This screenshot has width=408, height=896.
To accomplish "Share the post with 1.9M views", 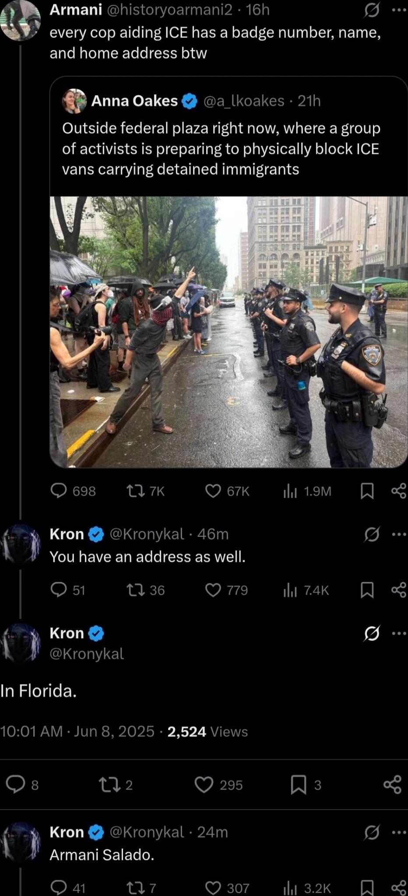I will (399, 491).
